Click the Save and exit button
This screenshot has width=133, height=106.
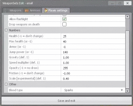pos(66,101)
